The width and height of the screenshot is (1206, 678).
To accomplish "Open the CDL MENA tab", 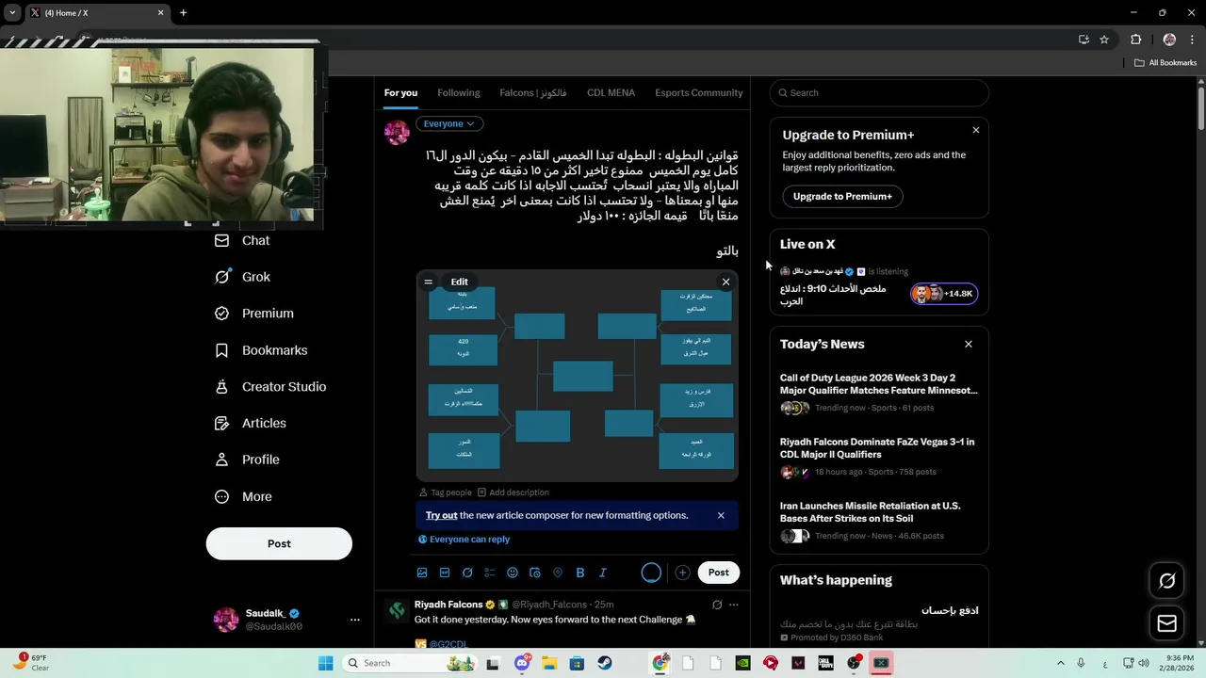I will point(611,92).
